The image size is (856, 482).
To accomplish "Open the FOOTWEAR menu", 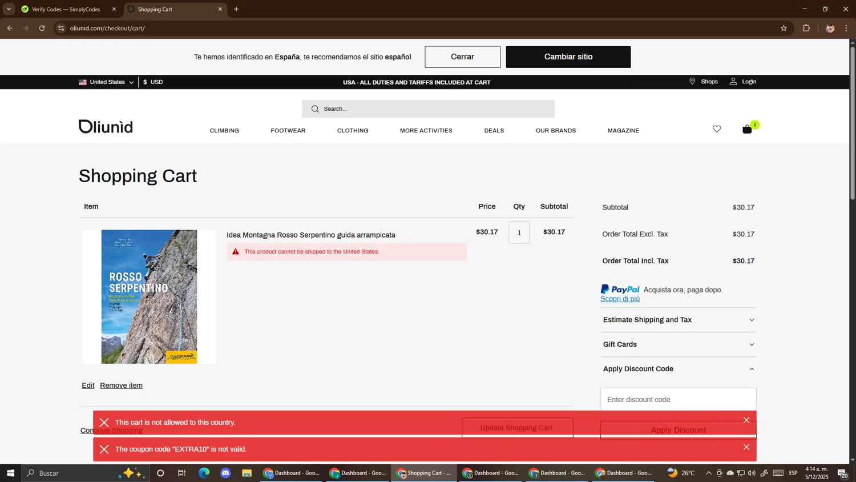I will [288, 131].
